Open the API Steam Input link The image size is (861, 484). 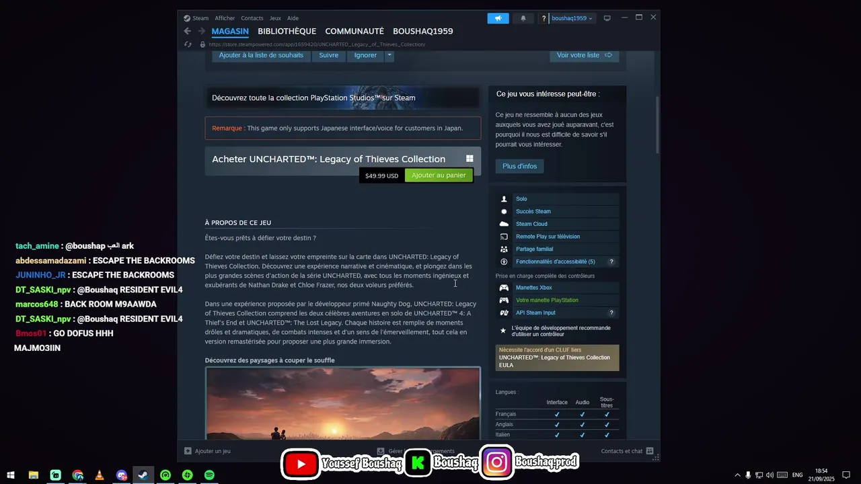(x=535, y=313)
